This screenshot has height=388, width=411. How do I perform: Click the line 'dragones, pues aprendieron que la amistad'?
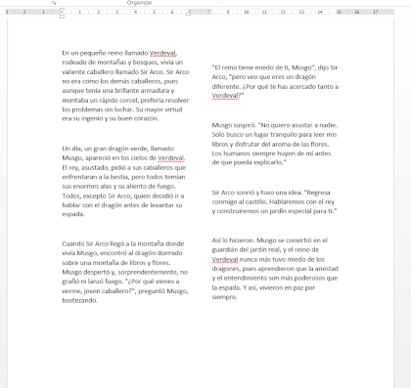coord(275,269)
